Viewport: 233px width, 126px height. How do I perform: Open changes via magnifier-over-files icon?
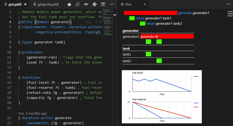pos(78,5)
